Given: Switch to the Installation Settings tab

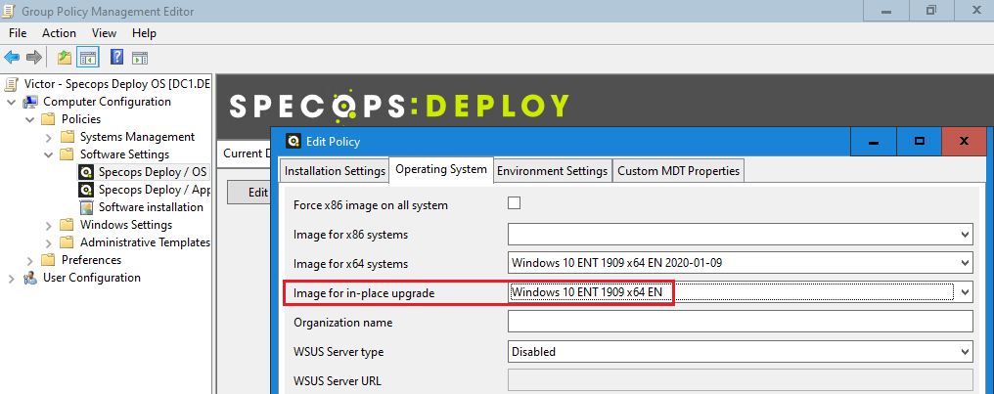Looking at the screenshot, I should coord(335,171).
